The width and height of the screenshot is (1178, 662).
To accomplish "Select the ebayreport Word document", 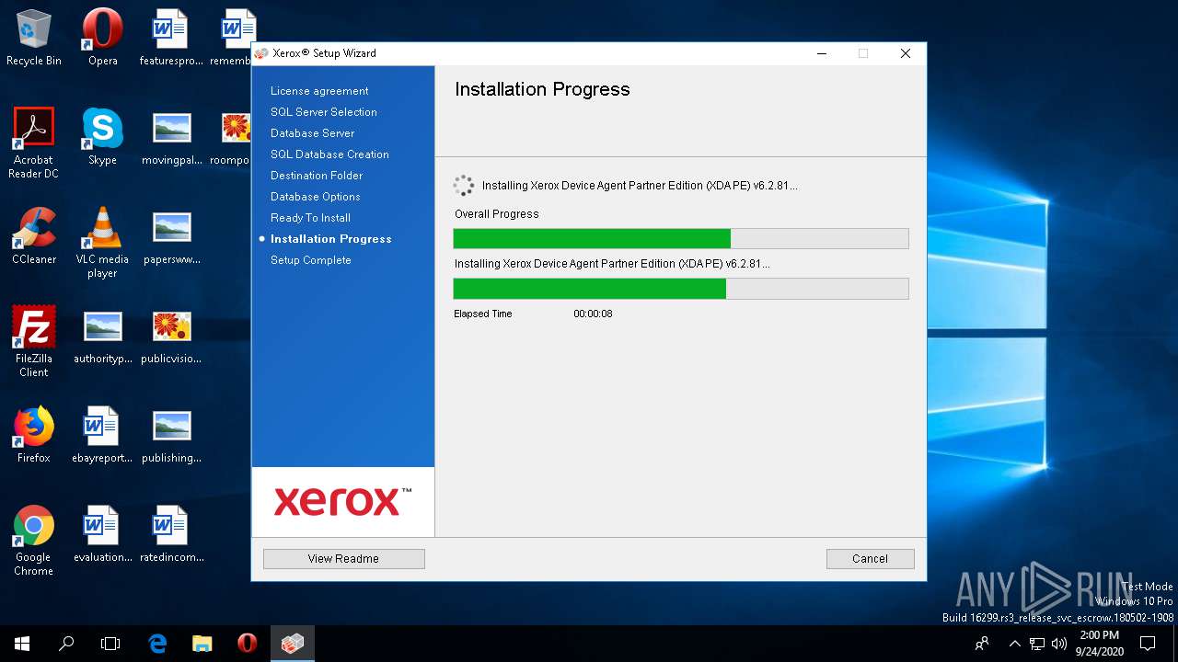I will tap(102, 435).
